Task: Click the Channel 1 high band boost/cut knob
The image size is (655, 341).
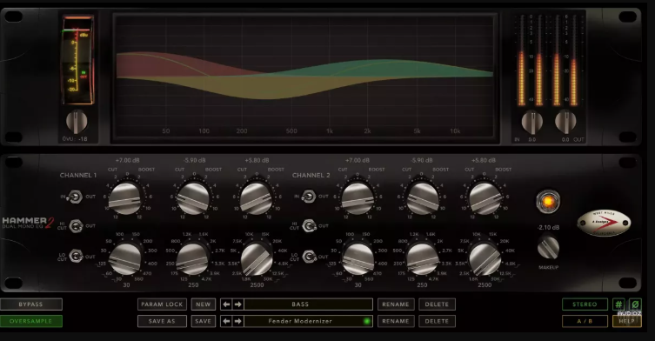Action: tap(256, 198)
